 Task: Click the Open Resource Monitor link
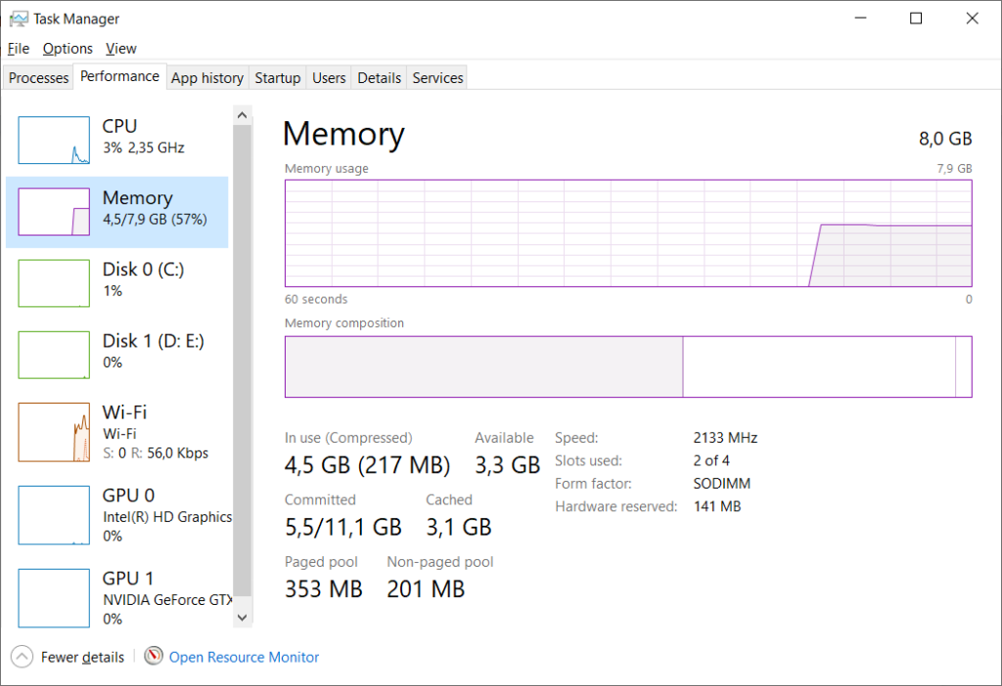coord(244,658)
